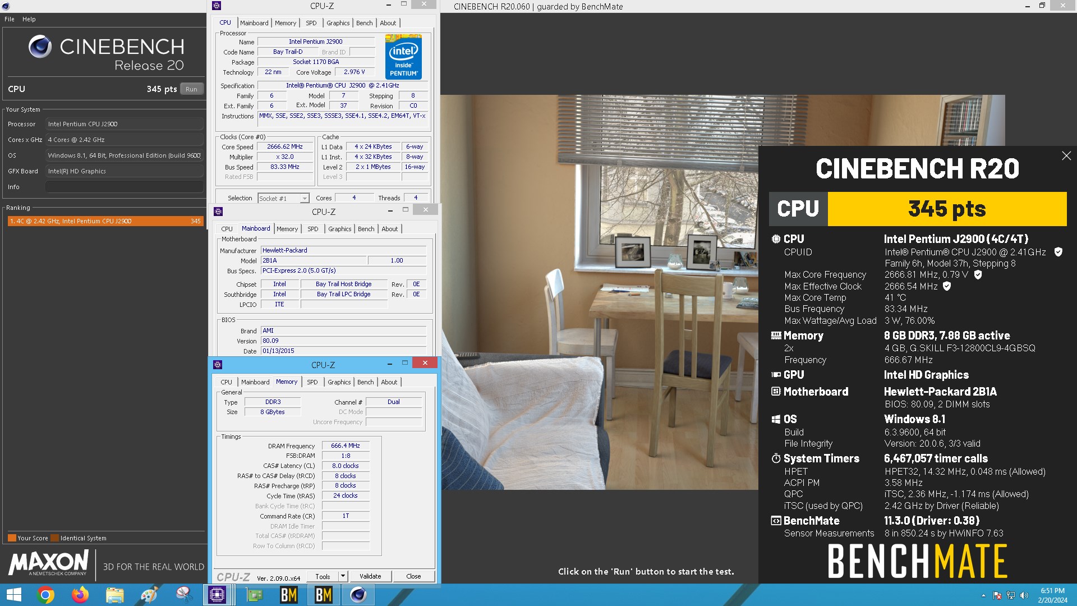Click the Core Voltage value 2.976 V
The image size is (1077, 606).
[x=354, y=72]
